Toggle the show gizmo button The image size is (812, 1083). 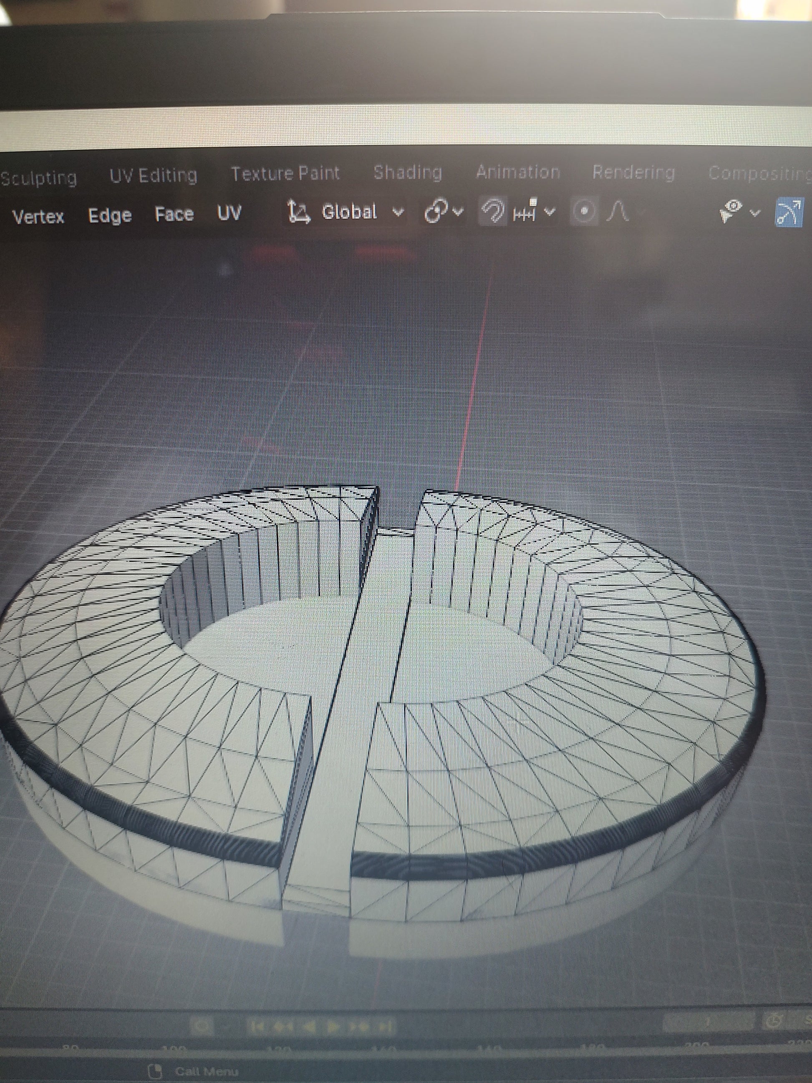tap(789, 212)
